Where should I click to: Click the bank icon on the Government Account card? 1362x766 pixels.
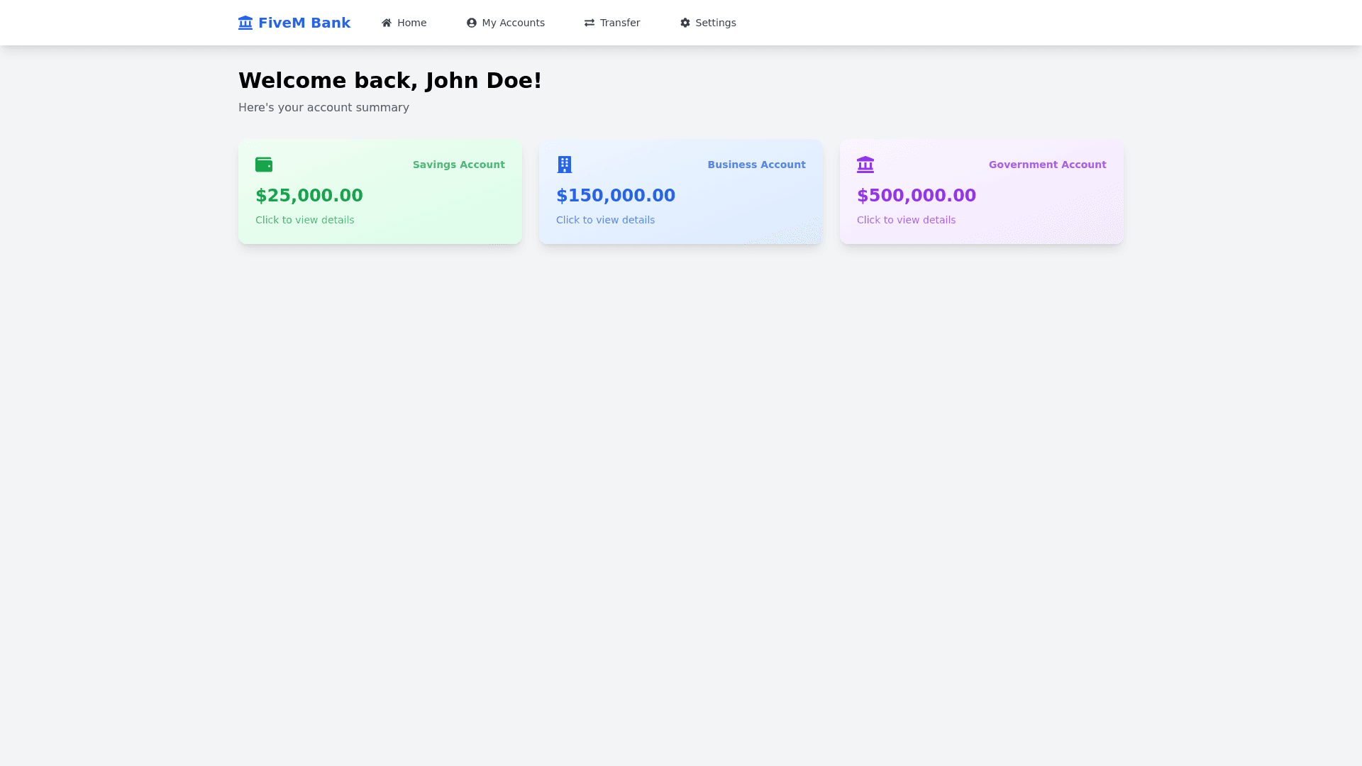click(x=865, y=164)
